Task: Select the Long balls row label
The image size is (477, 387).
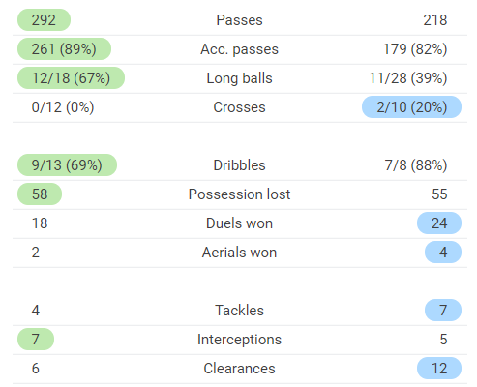Action: (x=239, y=78)
